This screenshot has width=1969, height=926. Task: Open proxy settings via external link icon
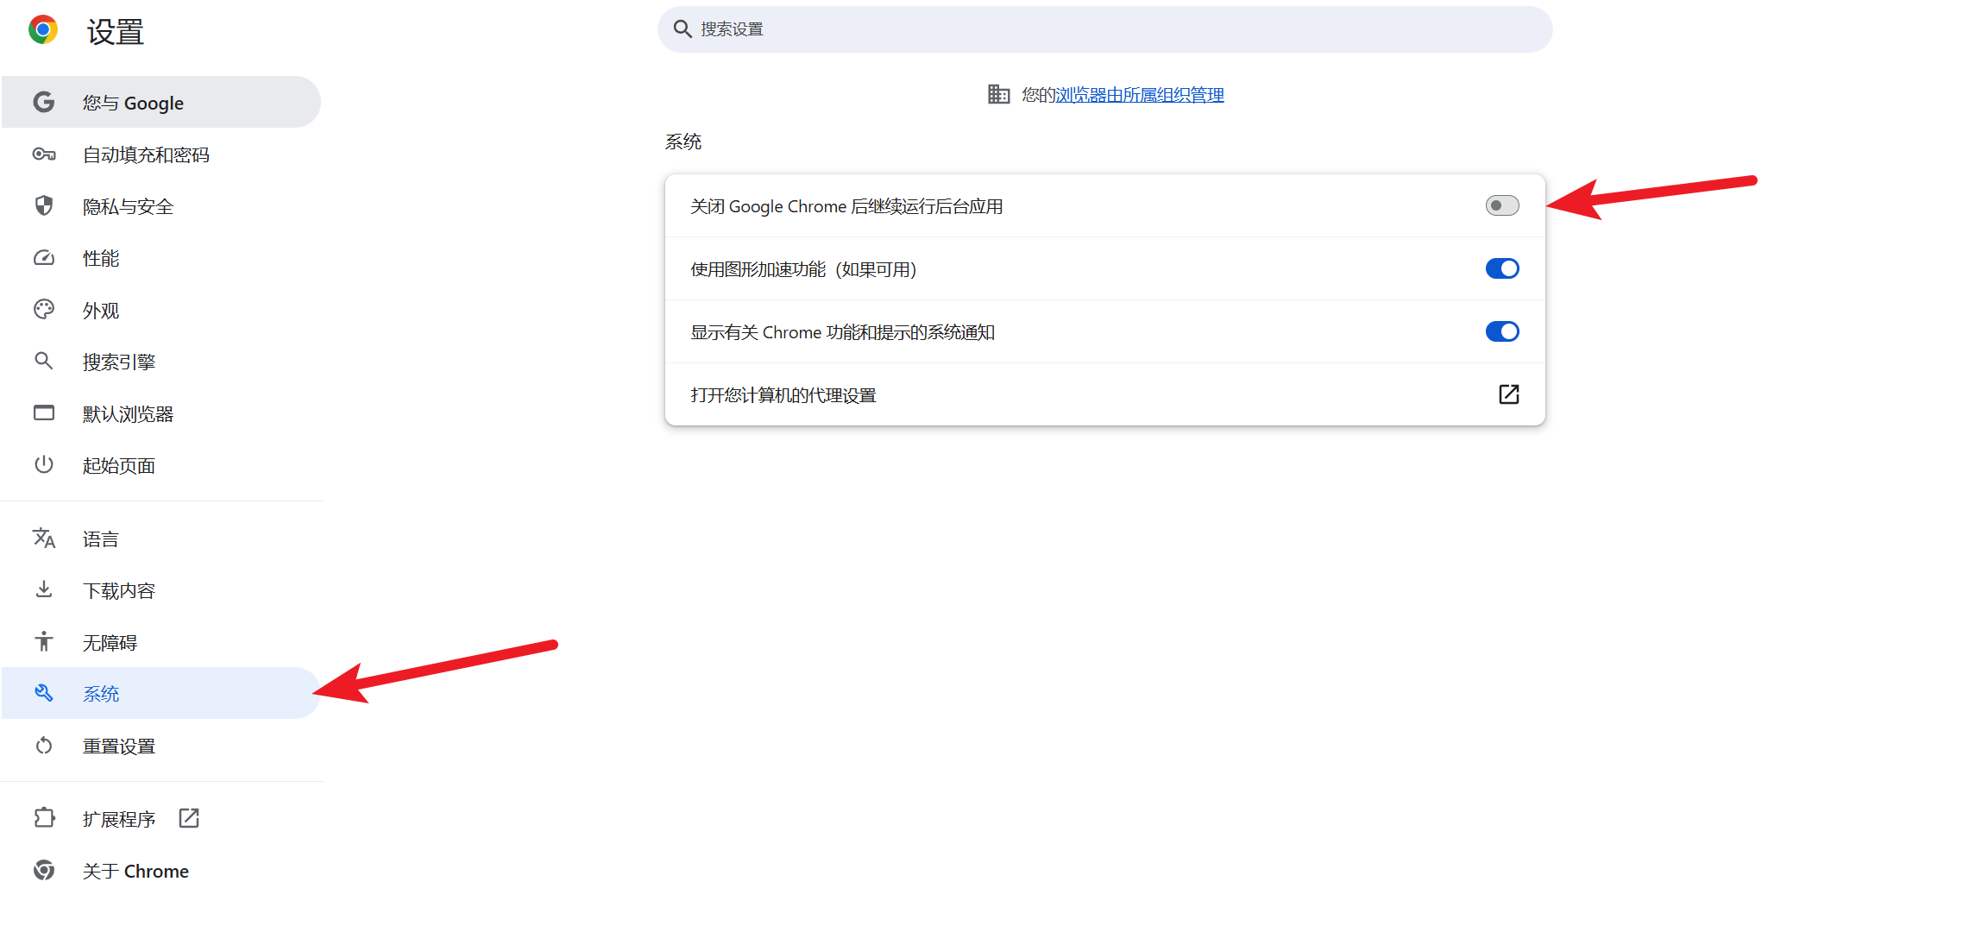pyautogui.click(x=1508, y=394)
